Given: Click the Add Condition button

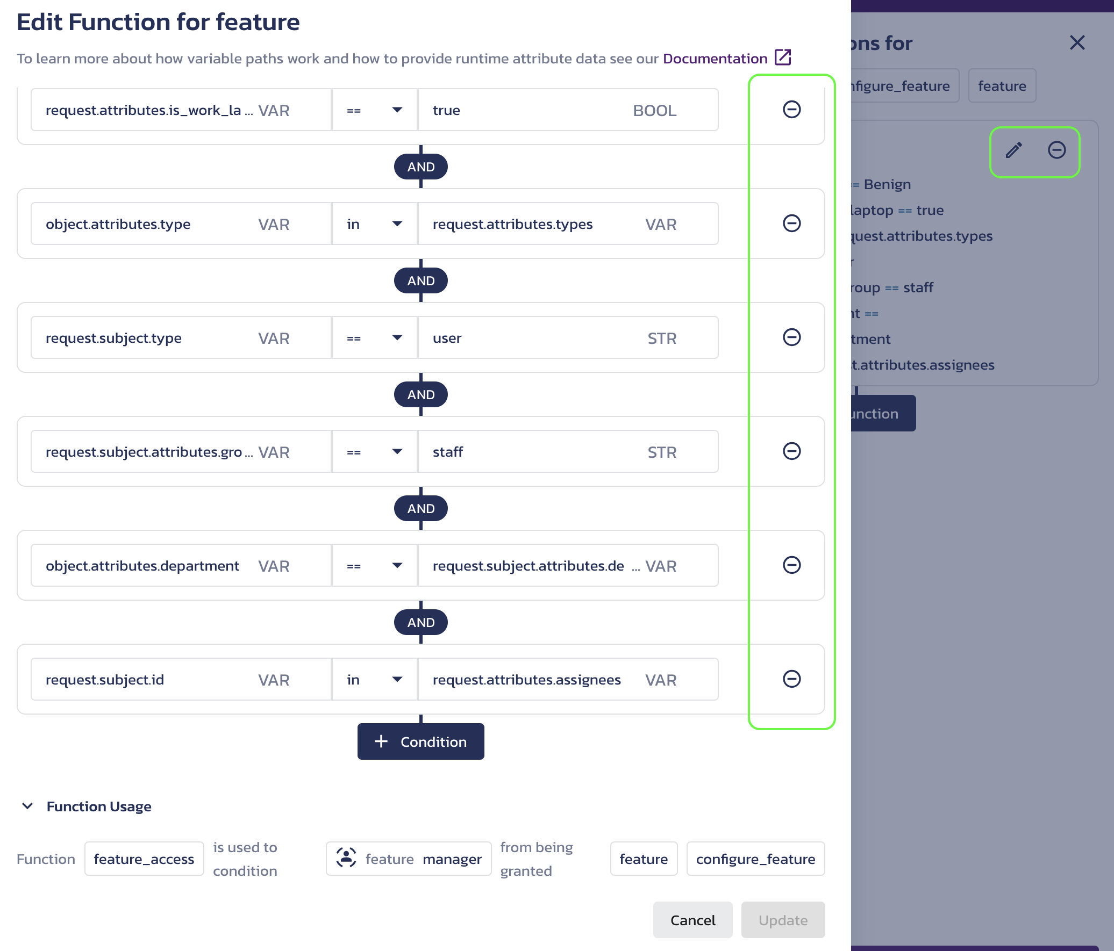Looking at the screenshot, I should tap(420, 740).
